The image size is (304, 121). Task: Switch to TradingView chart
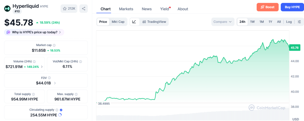click(x=154, y=22)
